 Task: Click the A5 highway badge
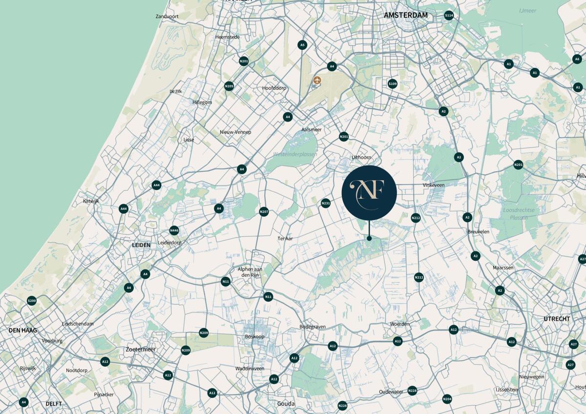click(x=302, y=45)
